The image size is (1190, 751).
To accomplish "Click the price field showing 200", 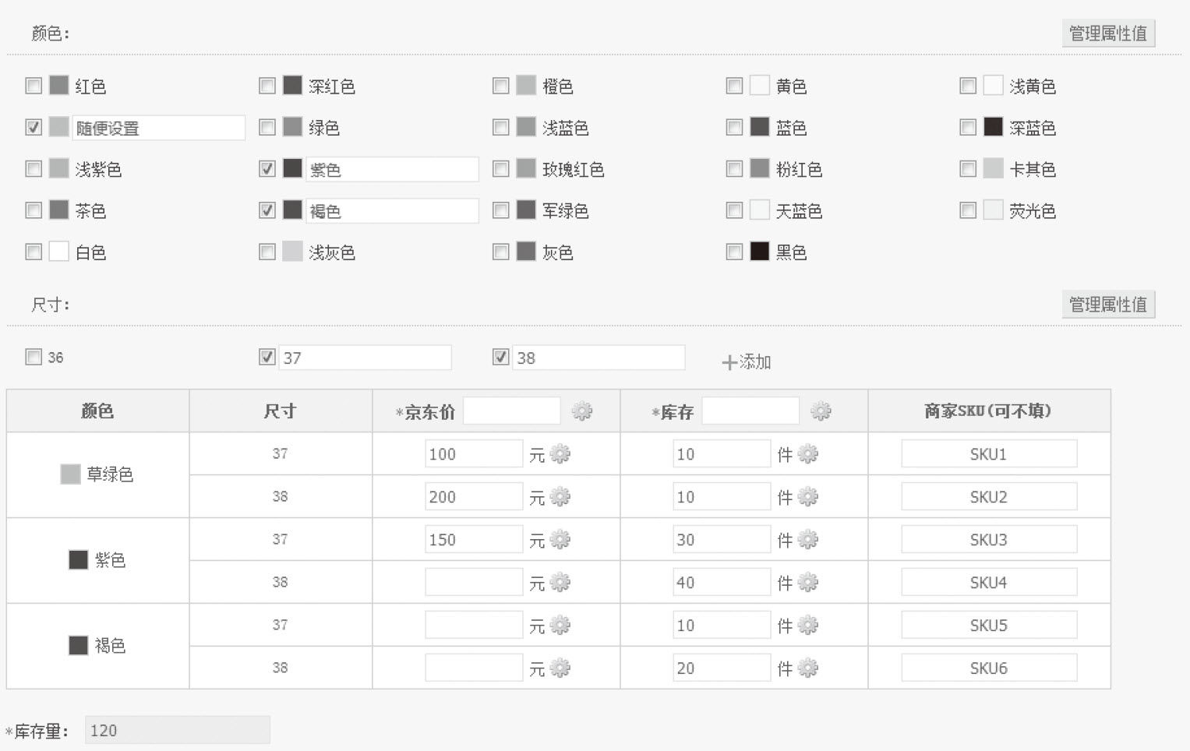I will [x=474, y=497].
